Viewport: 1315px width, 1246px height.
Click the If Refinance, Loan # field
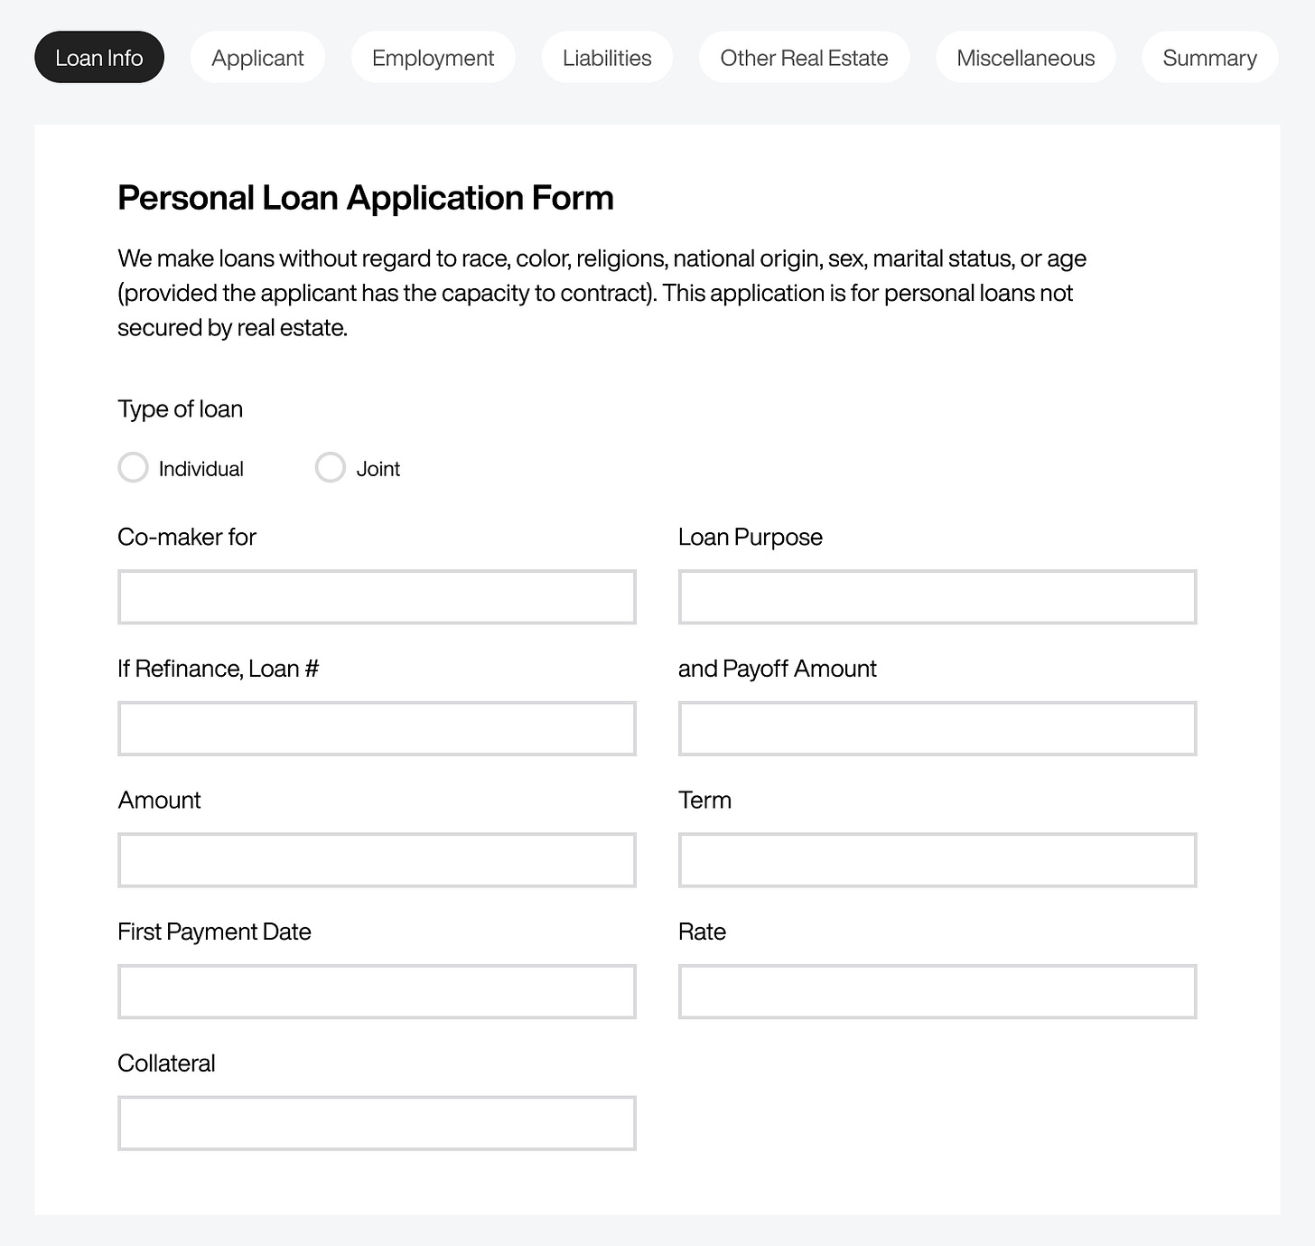(x=377, y=729)
